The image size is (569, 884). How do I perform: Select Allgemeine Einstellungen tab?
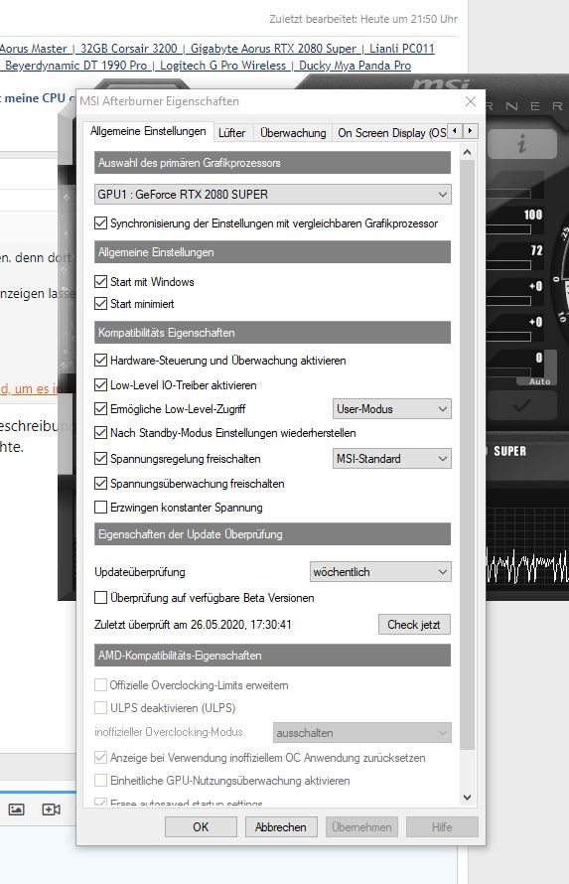click(148, 131)
